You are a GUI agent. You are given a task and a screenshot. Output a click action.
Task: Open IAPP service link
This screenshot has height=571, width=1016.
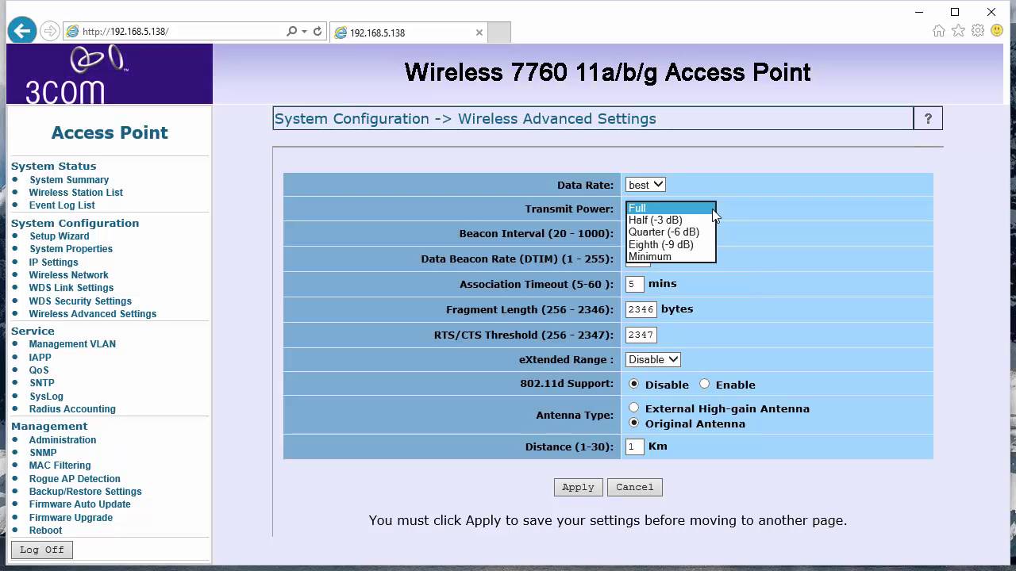(x=40, y=358)
